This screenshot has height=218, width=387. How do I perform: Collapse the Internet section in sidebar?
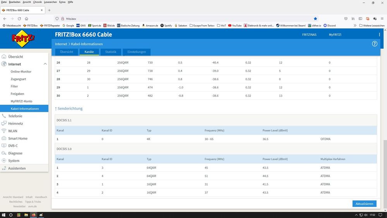pos(45,64)
